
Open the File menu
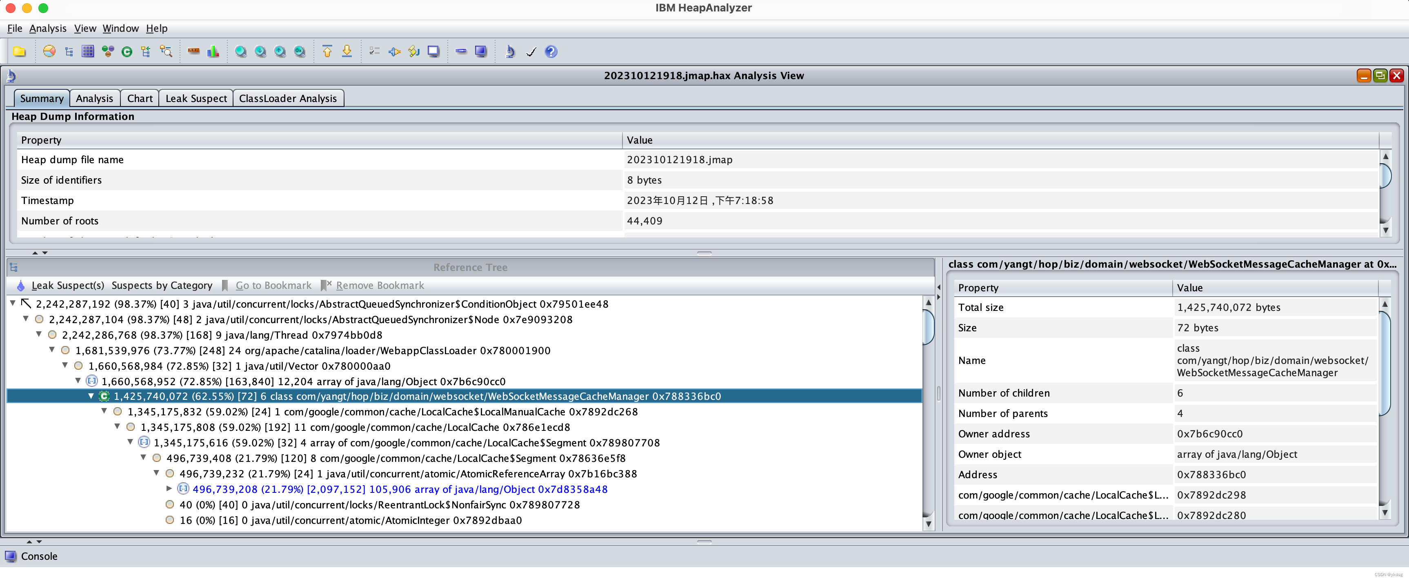coord(15,29)
